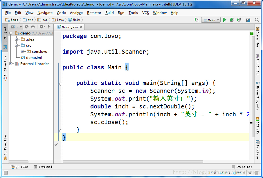The width and height of the screenshot is (263, 178).
Task: Expand External Libraries node
Action: (11, 63)
